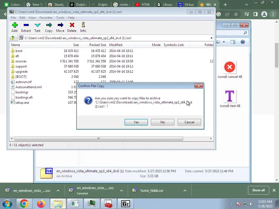Open new tab with plus button
This screenshot has height=209, width=279.
(225, 5)
